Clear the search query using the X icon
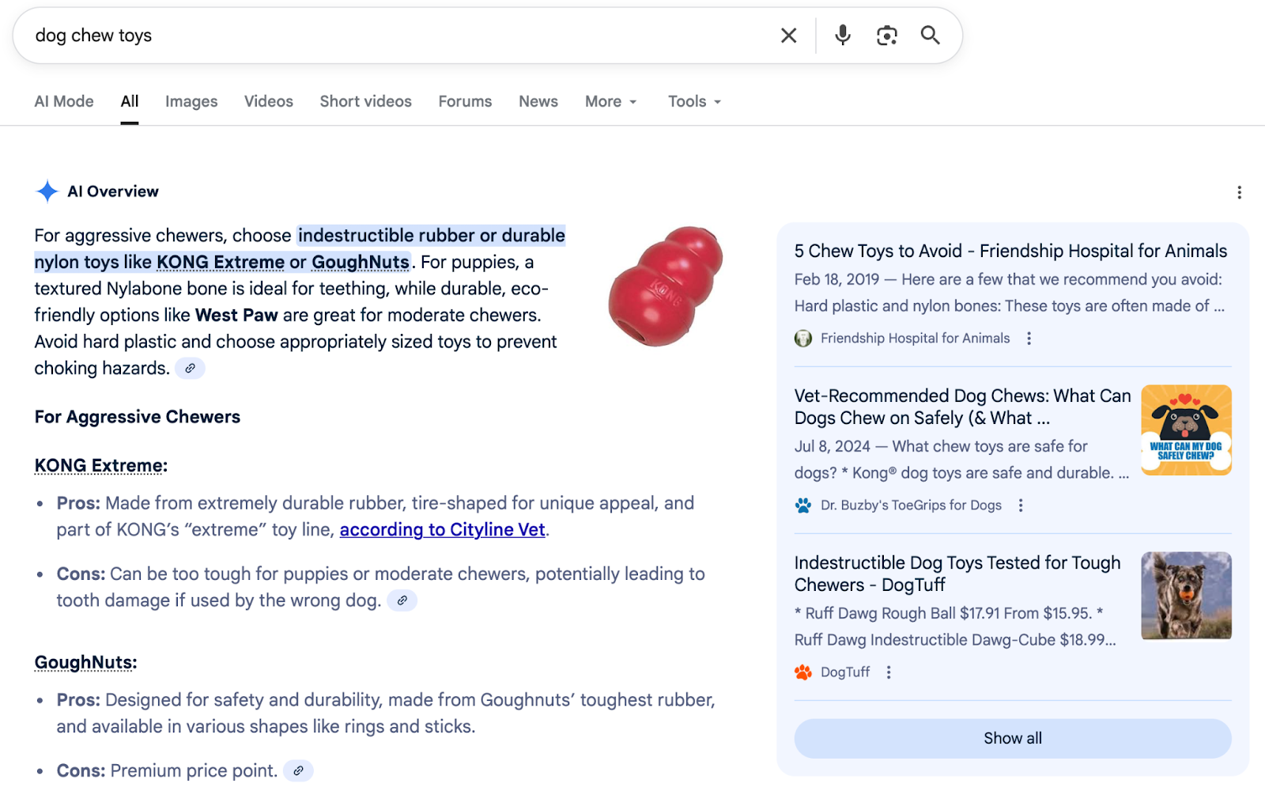The height and width of the screenshot is (795, 1265). 788,35
